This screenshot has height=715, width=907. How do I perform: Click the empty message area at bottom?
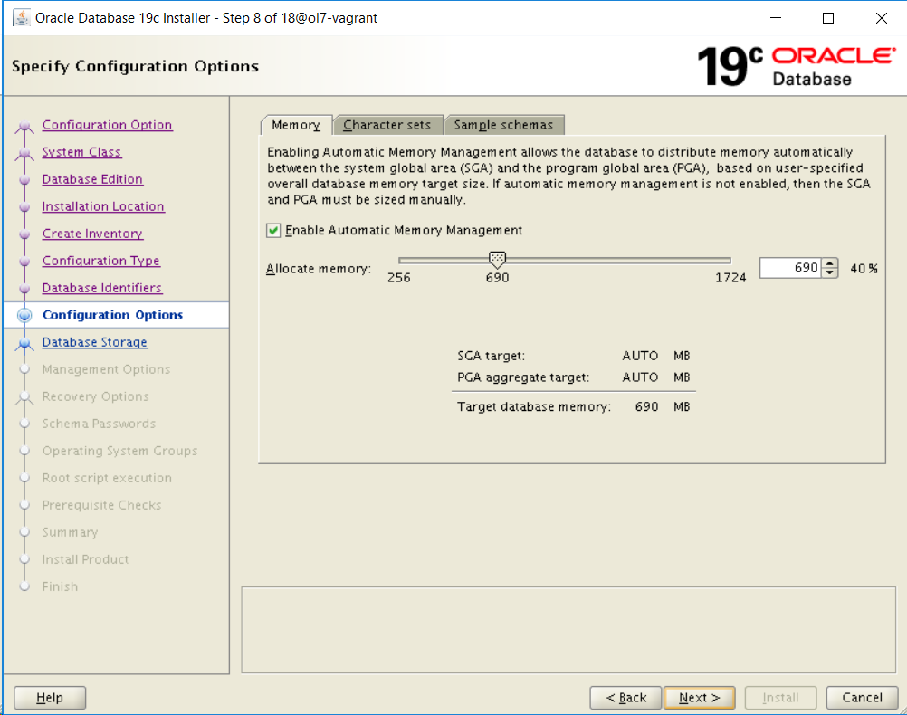pos(568,630)
